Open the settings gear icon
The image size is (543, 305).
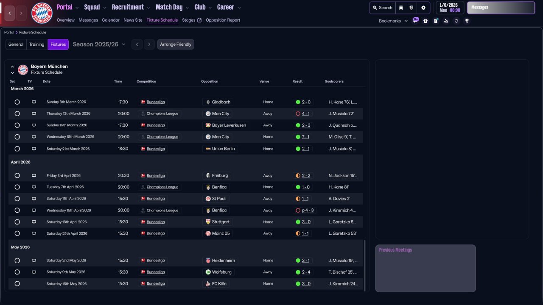tap(423, 8)
